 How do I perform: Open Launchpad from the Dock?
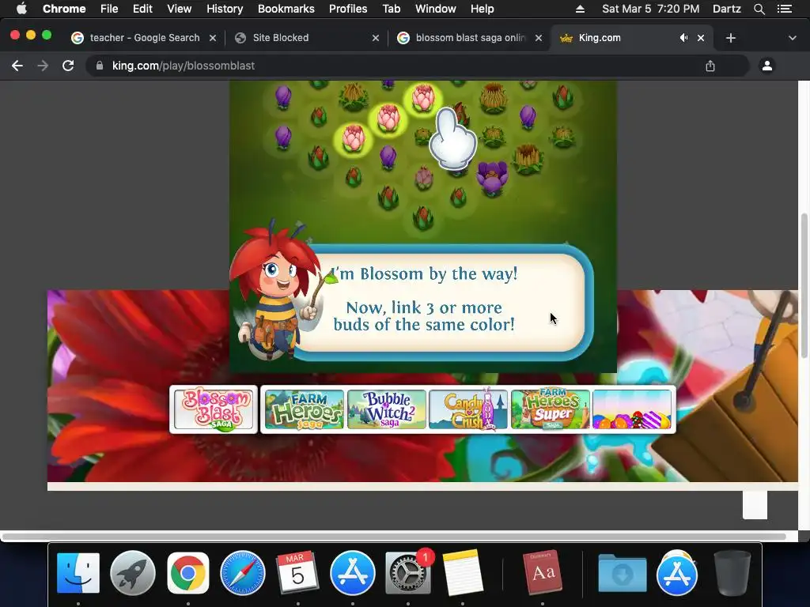tap(133, 573)
